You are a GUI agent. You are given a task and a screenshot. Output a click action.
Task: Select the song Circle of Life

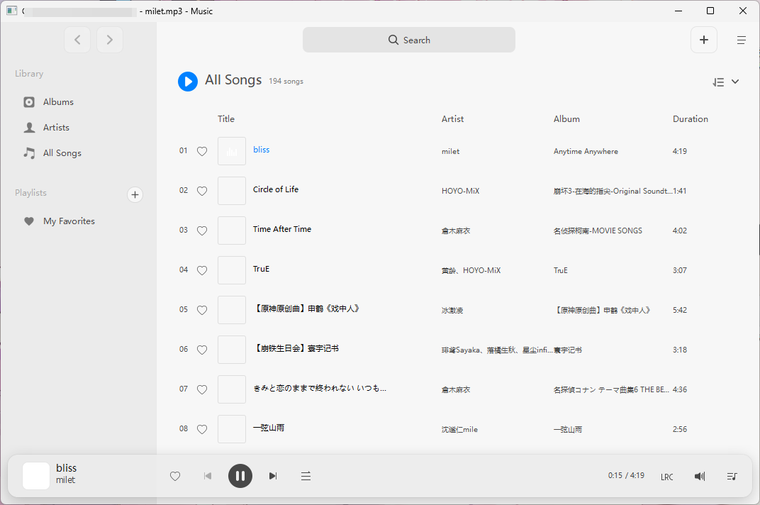pyautogui.click(x=276, y=189)
